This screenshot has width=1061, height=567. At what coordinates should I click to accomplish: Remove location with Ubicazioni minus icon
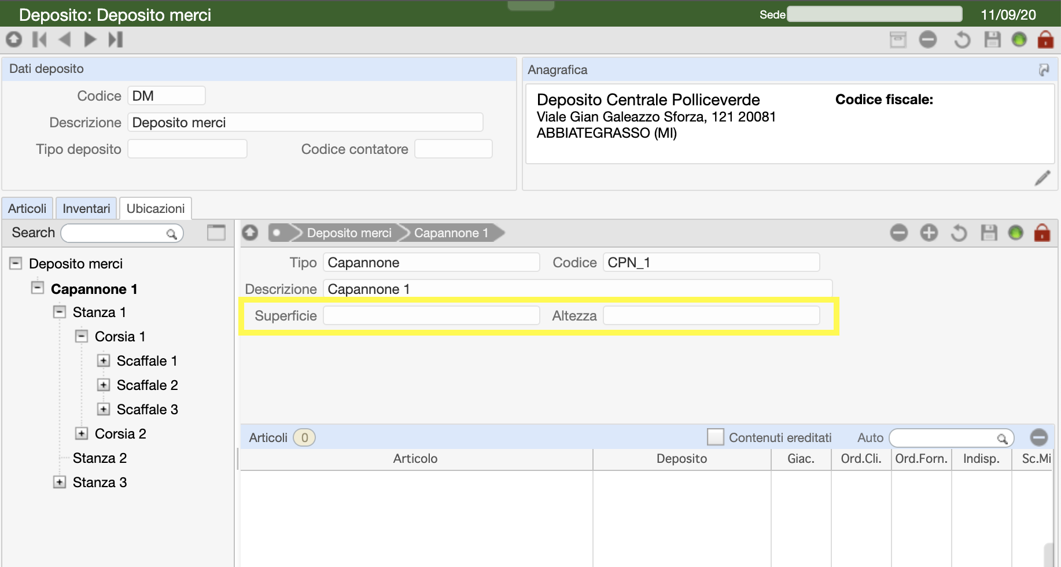coord(899,233)
